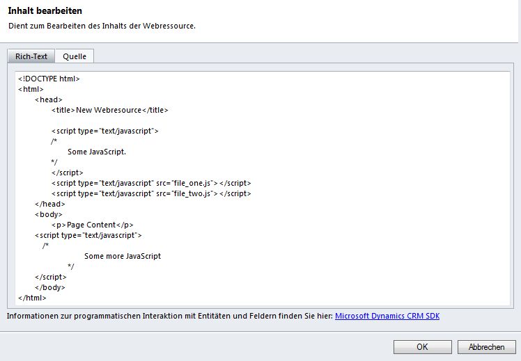Click the 'Inhalt bearbeiten' heading
The image size is (521, 361).
tap(45, 10)
